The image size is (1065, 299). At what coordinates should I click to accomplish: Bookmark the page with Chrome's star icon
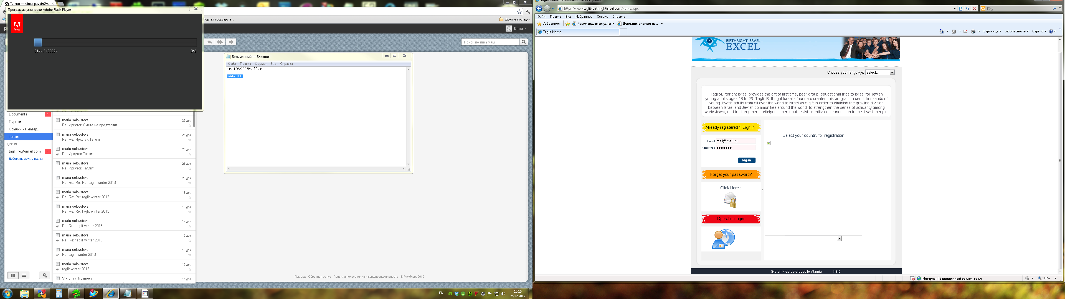pos(519,12)
